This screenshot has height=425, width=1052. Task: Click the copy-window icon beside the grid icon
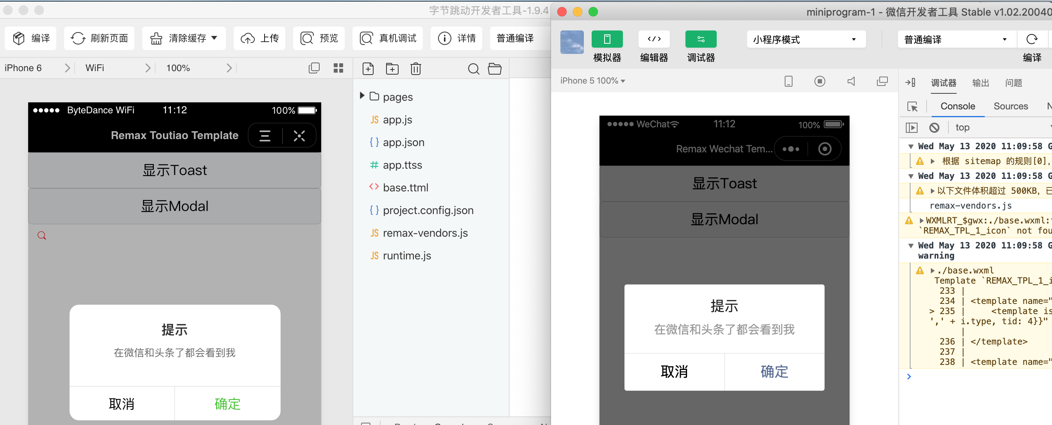[314, 68]
